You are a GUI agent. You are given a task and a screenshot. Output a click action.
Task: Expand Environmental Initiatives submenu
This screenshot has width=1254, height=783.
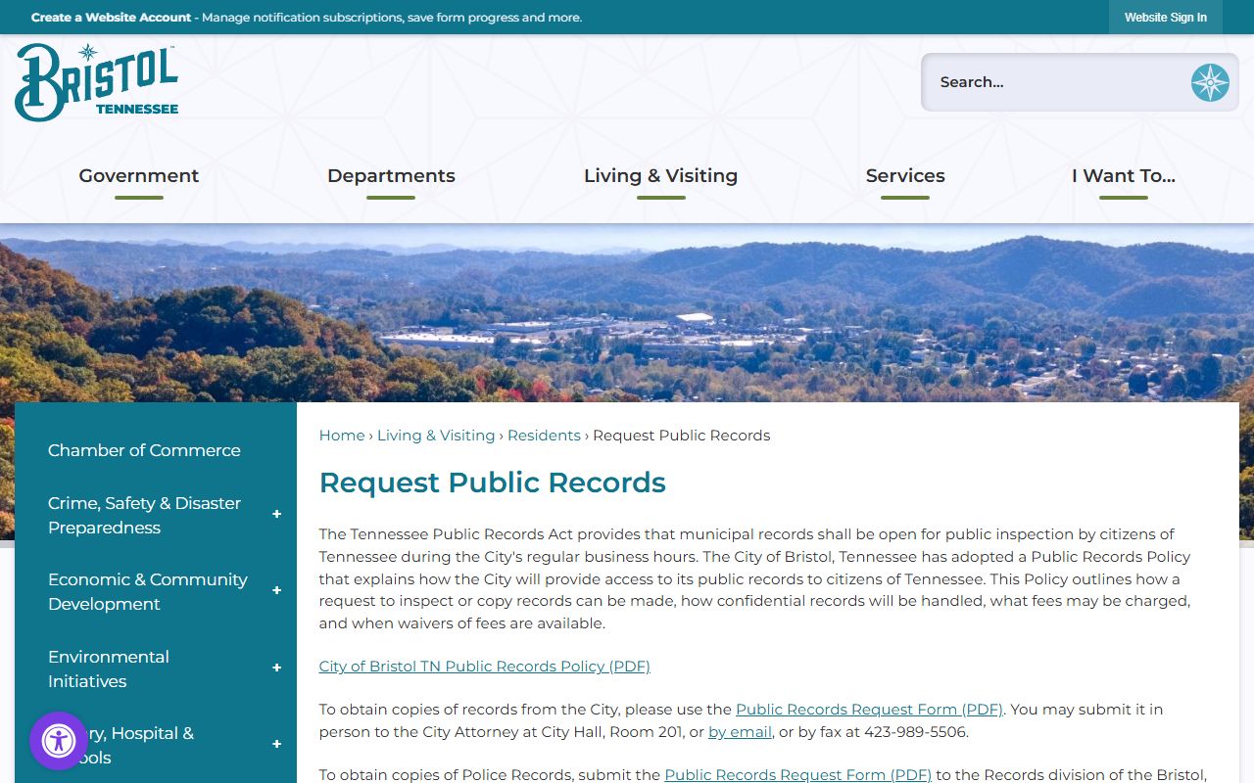click(276, 668)
